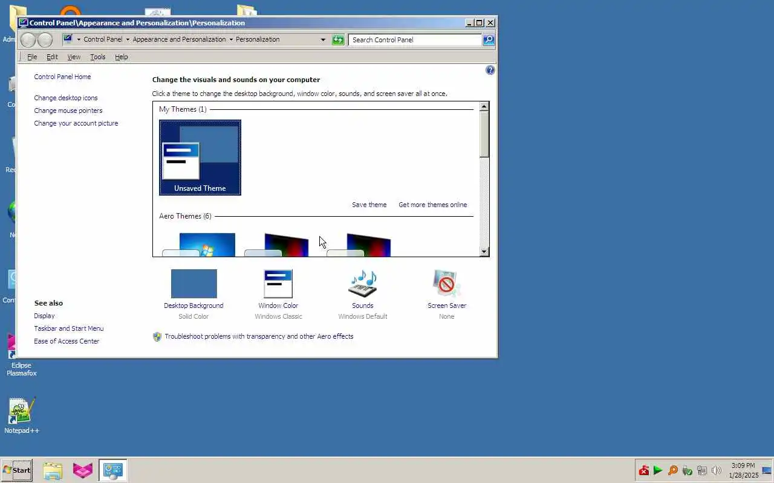Click the computer icon in the address bar

point(68,39)
